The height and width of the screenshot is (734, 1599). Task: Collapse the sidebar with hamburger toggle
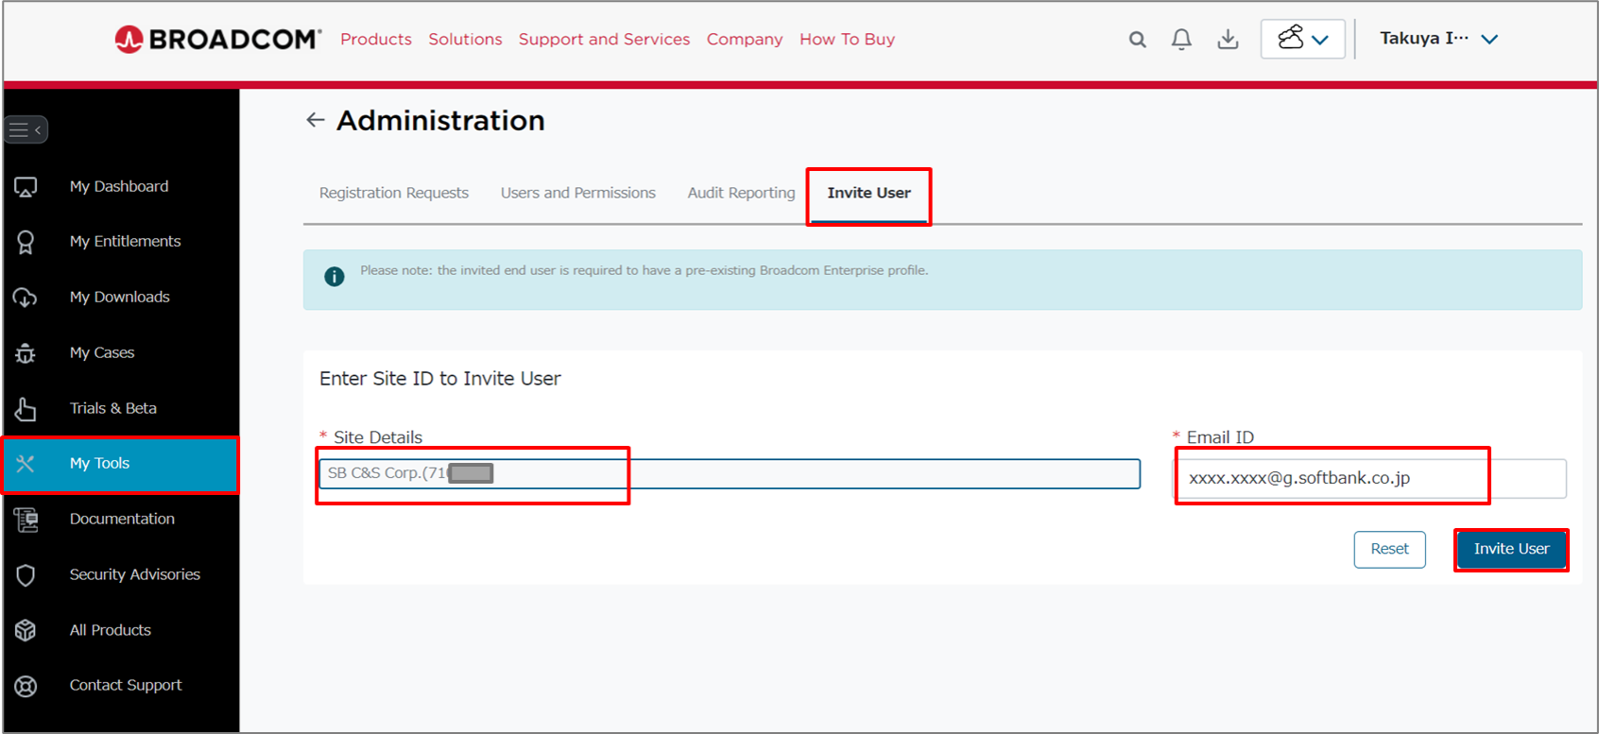(26, 129)
